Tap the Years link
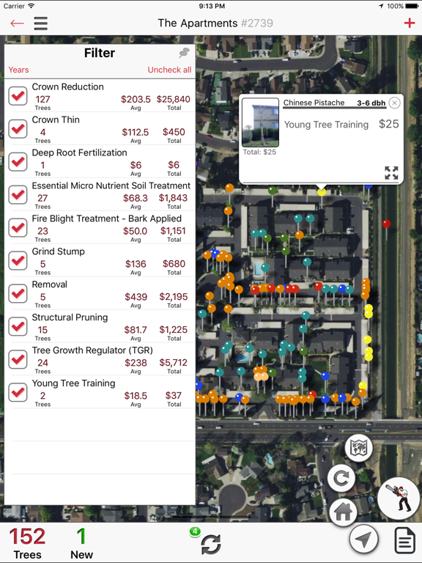This screenshot has height=563, width=422. pyautogui.click(x=18, y=70)
